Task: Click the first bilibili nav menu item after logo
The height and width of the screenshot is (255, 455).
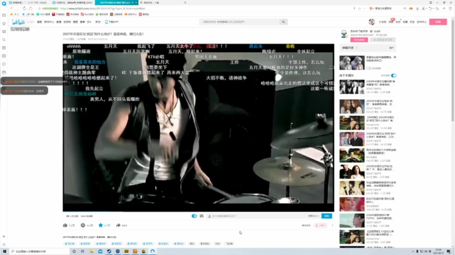Action: [39, 22]
